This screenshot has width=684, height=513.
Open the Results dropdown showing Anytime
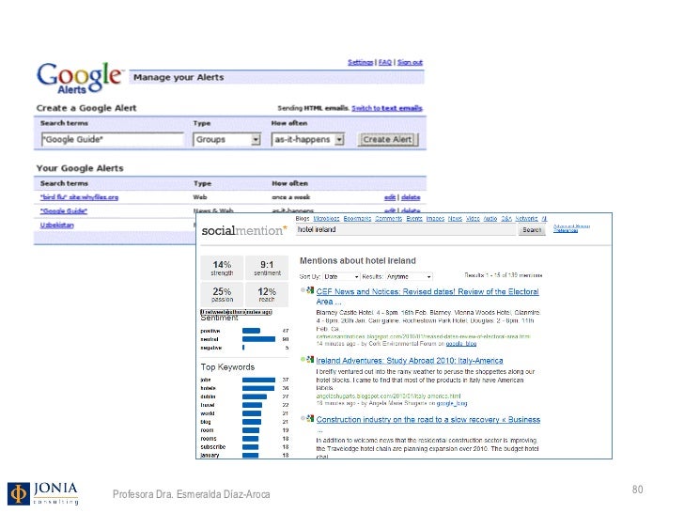[409, 276]
